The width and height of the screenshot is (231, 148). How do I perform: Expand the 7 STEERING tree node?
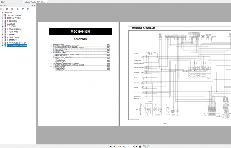(x=2, y=40)
